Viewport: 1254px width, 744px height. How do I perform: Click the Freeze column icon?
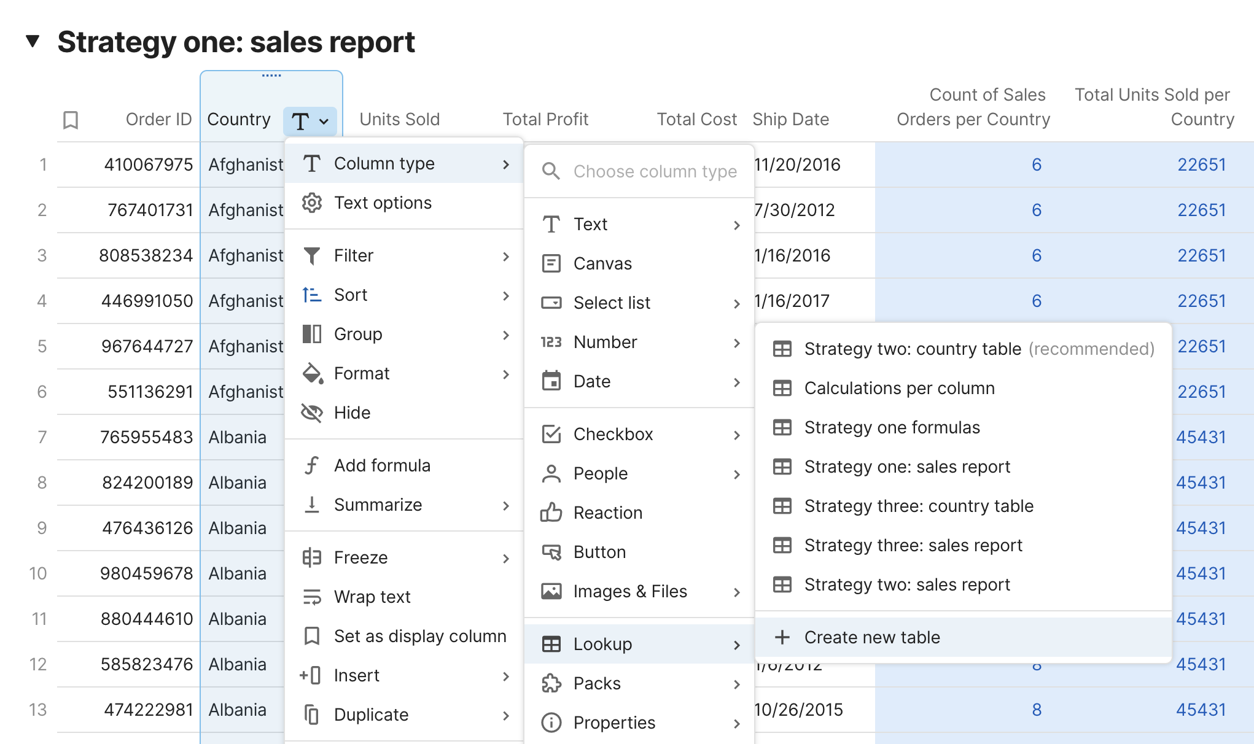coord(312,557)
